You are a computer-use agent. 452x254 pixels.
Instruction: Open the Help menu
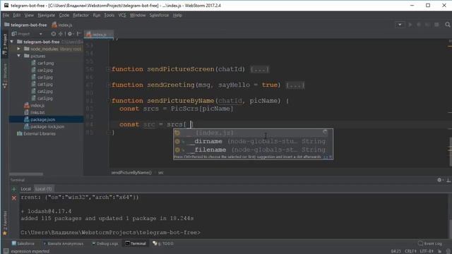177,16
